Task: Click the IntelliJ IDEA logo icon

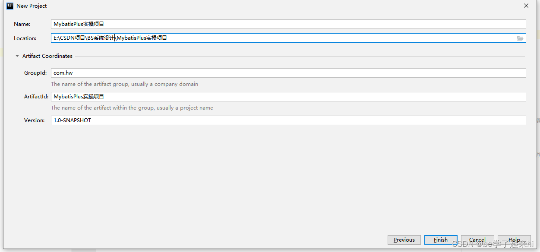Action: [x=10, y=6]
